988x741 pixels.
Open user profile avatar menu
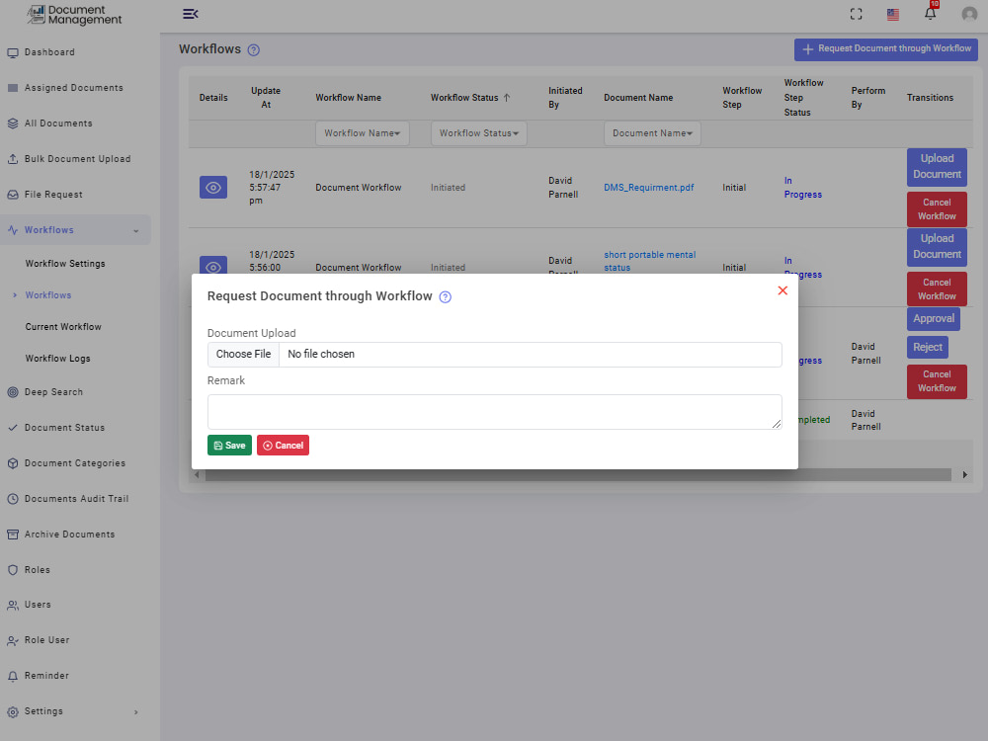tap(969, 14)
